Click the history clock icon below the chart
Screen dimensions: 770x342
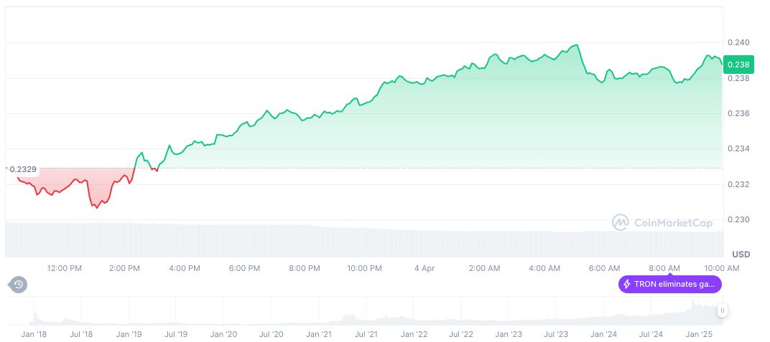[19, 285]
